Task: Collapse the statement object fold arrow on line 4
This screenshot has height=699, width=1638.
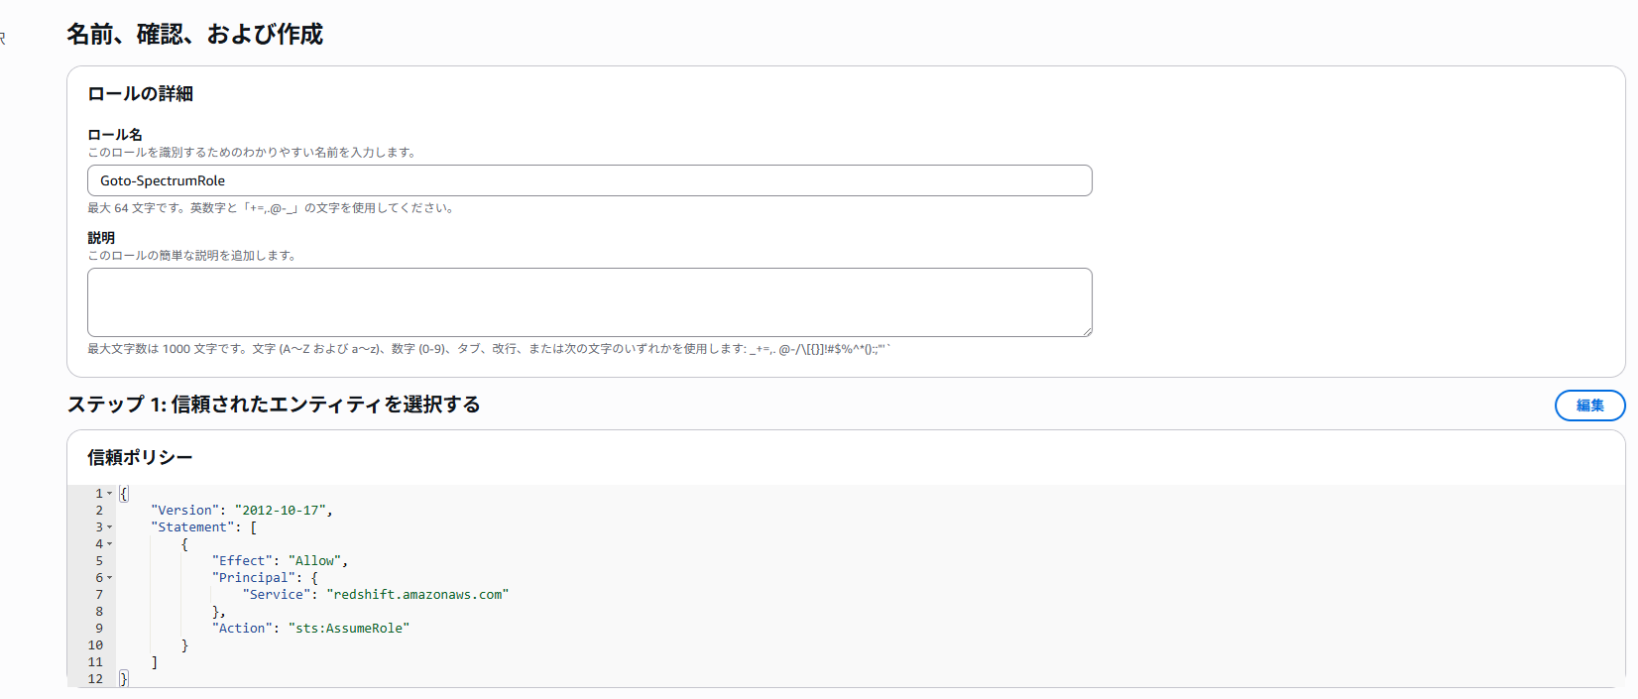Action: point(110,544)
